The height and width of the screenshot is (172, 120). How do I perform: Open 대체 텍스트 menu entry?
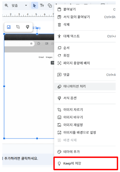85,36
